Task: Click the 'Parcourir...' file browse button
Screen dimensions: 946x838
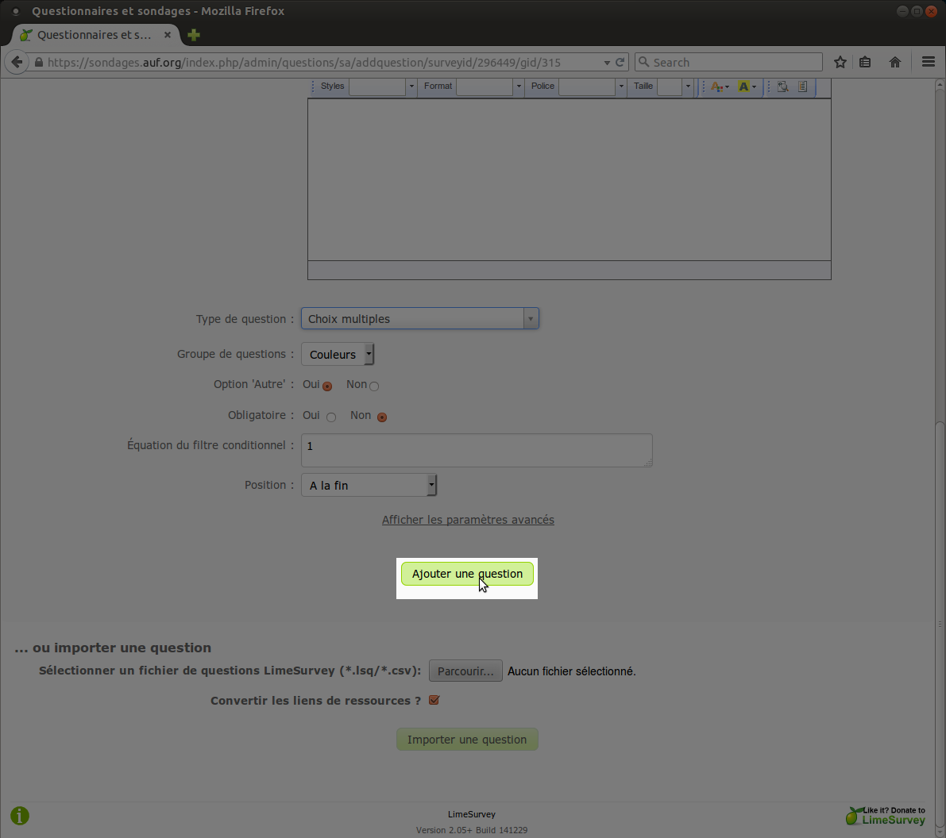Action: tap(465, 671)
